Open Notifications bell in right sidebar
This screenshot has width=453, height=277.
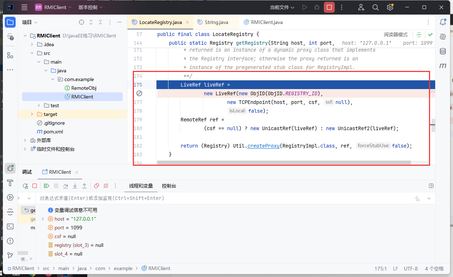click(x=443, y=22)
